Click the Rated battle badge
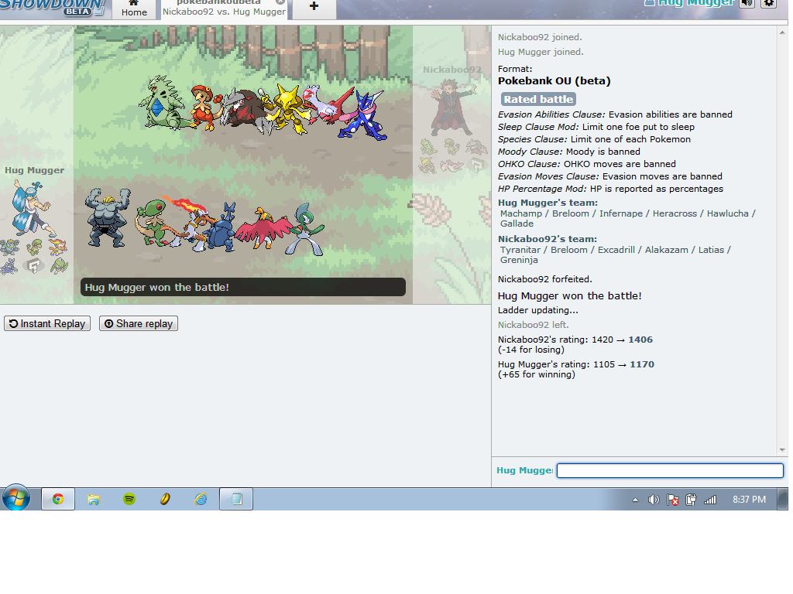This screenshot has height=594, width=793. (538, 100)
